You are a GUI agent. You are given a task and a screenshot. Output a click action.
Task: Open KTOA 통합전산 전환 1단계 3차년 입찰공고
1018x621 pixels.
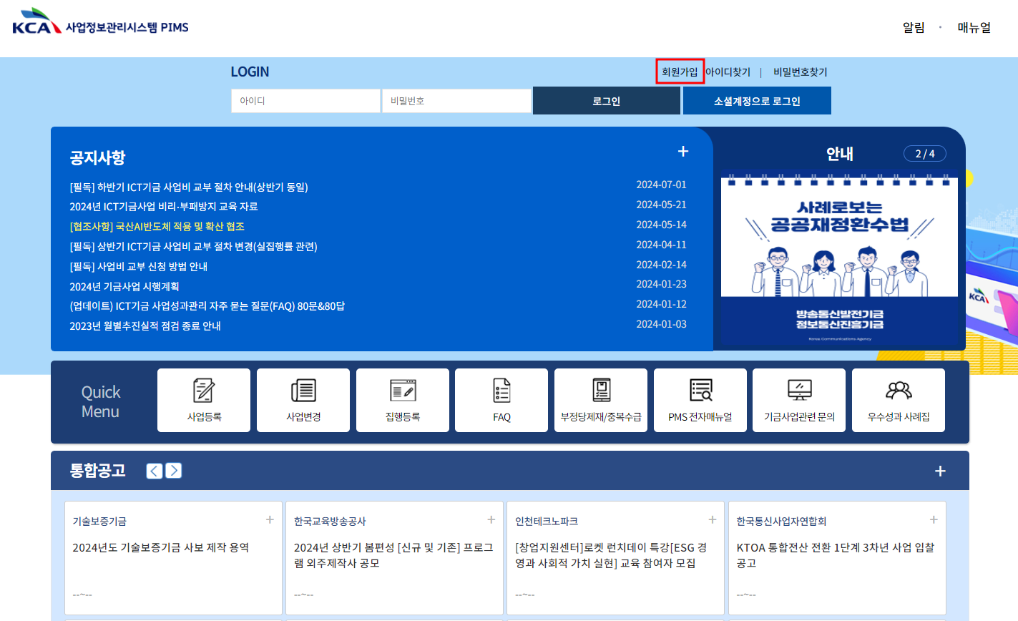tap(836, 556)
